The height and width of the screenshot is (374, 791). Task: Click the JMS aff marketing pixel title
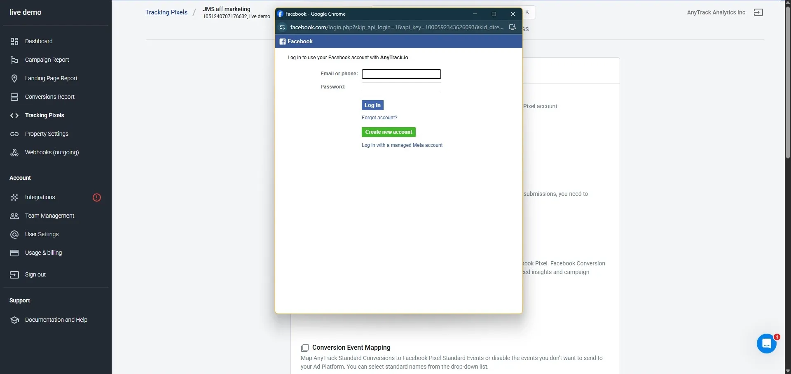[x=227, y=9]
